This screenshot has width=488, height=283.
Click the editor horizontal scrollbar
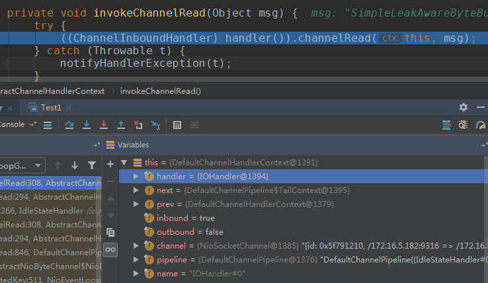pos(244,79)
